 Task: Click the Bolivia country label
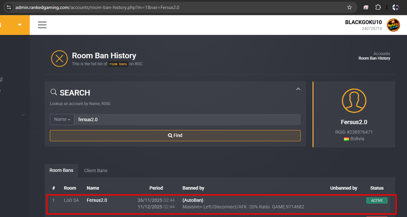pos(357,139)
